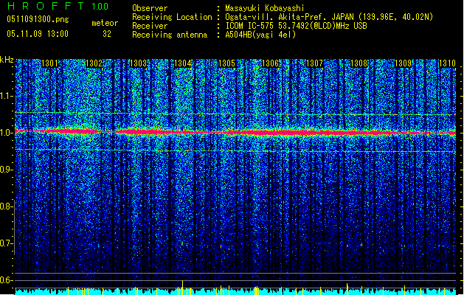Click the 1304 time marker

[183, 63]
